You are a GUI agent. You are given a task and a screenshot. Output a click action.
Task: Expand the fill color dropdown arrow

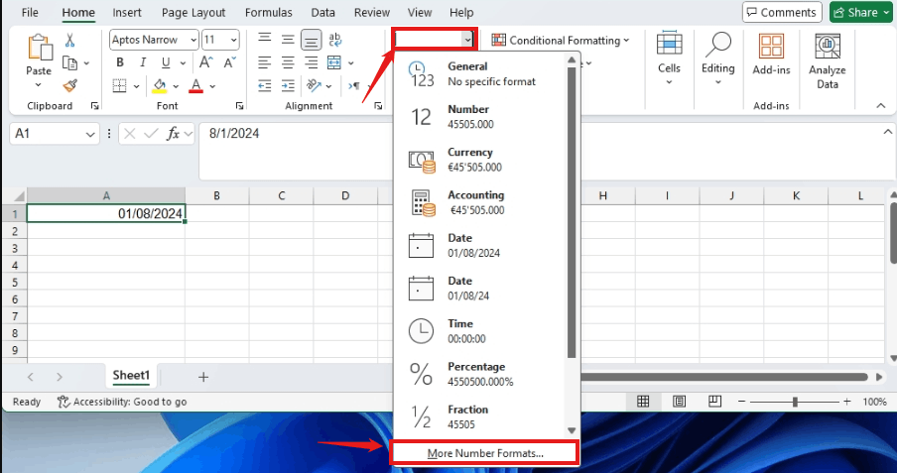point(176,86)
